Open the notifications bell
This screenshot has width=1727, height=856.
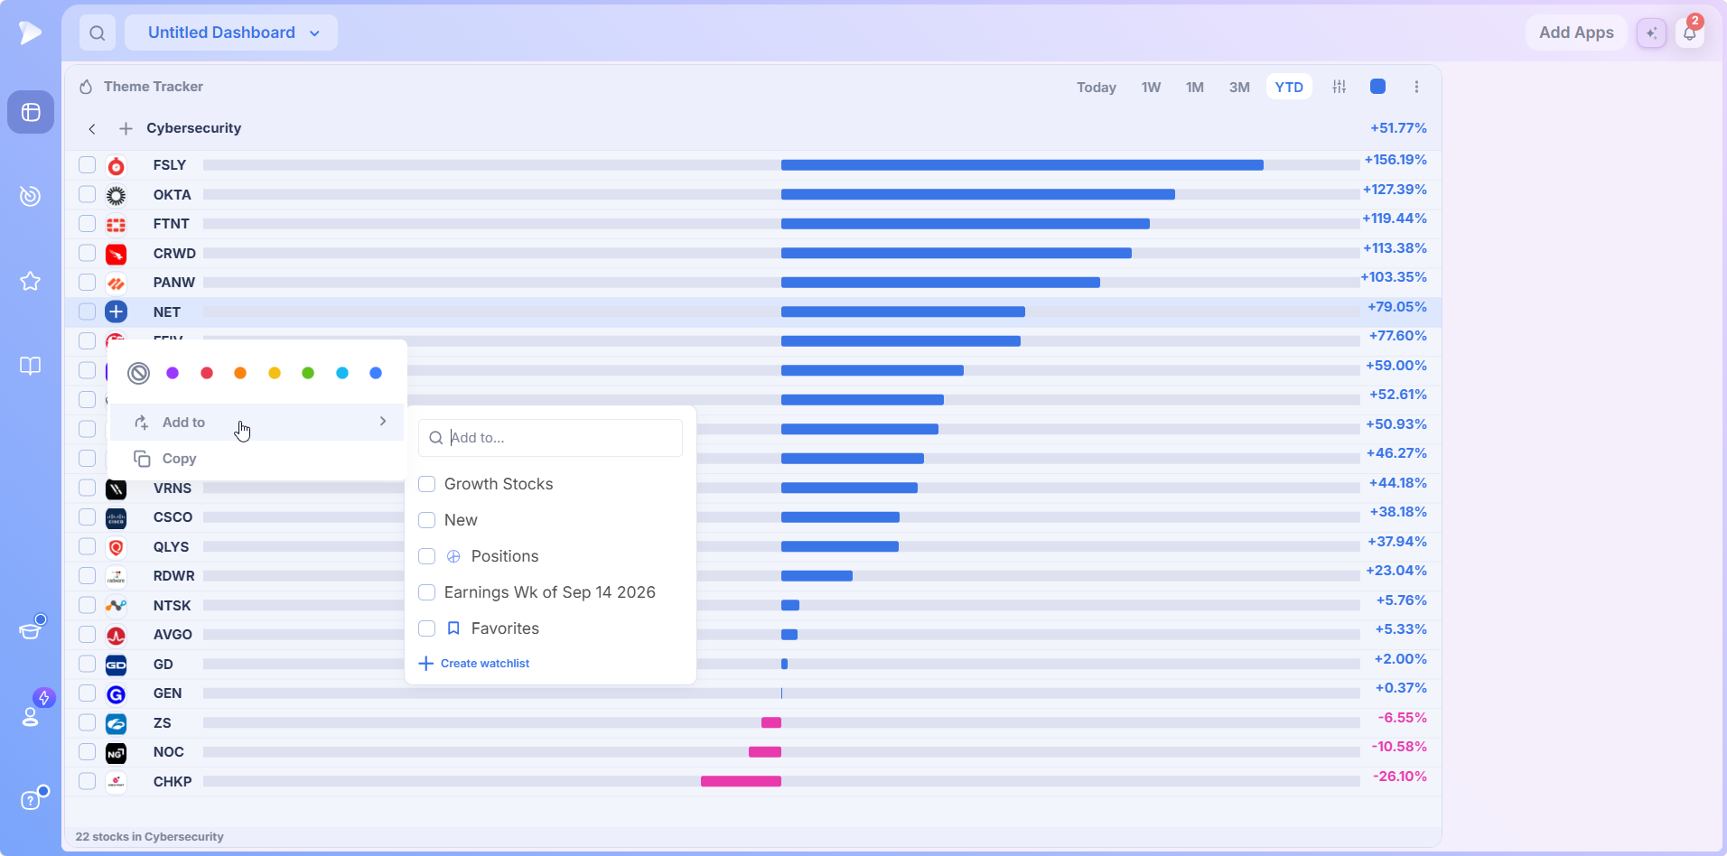[1689, 33]
